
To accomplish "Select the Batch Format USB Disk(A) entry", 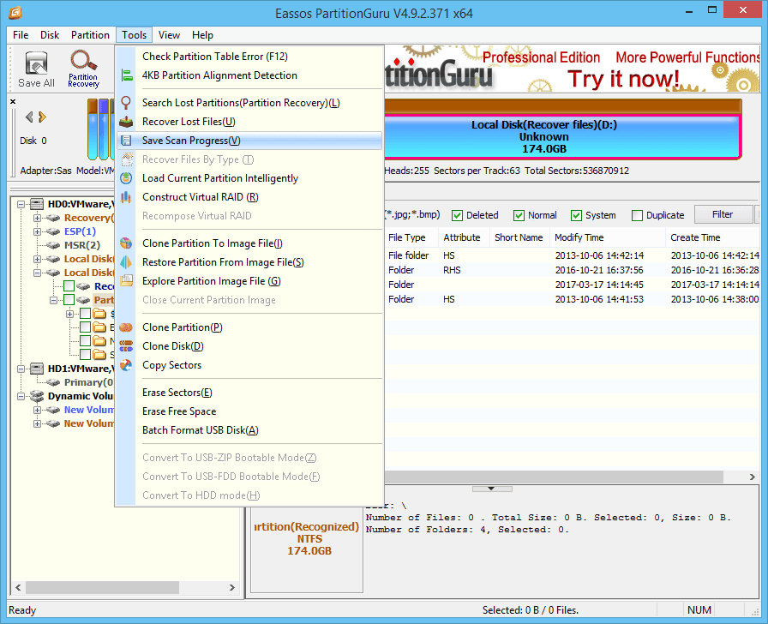I will (249, 430).
